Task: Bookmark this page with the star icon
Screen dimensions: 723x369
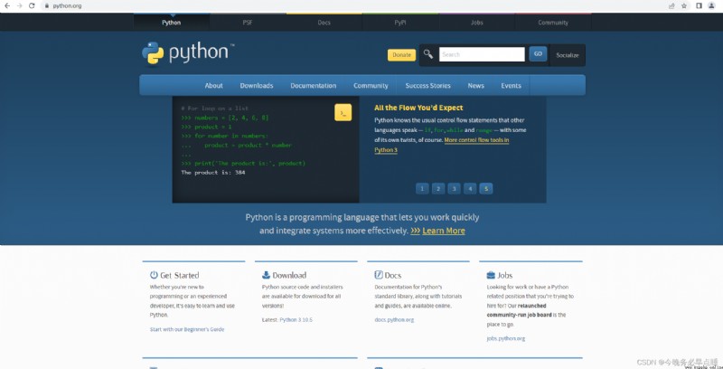Action: tap(684, 6)
